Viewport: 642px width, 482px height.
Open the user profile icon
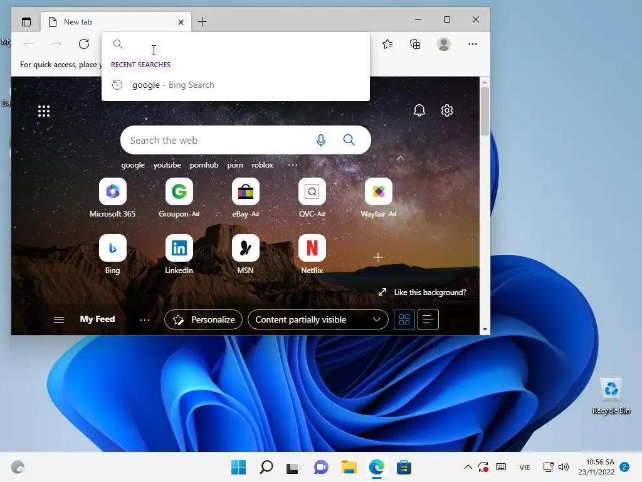coord(444,44)
